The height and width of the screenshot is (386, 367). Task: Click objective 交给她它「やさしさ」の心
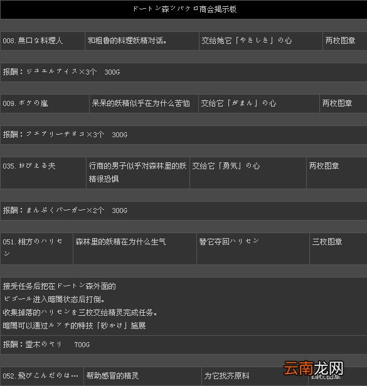click(247, 41)
